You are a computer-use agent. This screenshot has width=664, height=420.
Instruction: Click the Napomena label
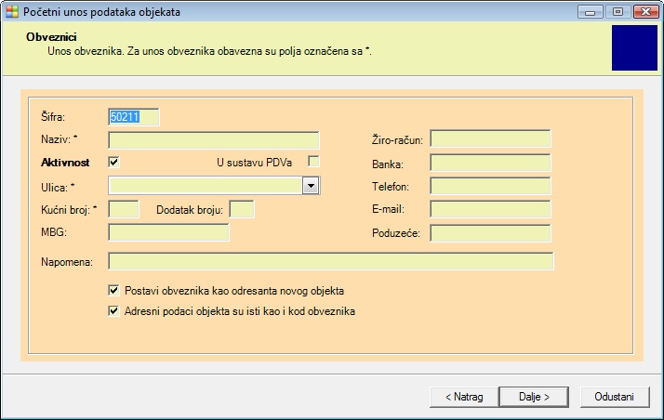click(x=67, y=262)
